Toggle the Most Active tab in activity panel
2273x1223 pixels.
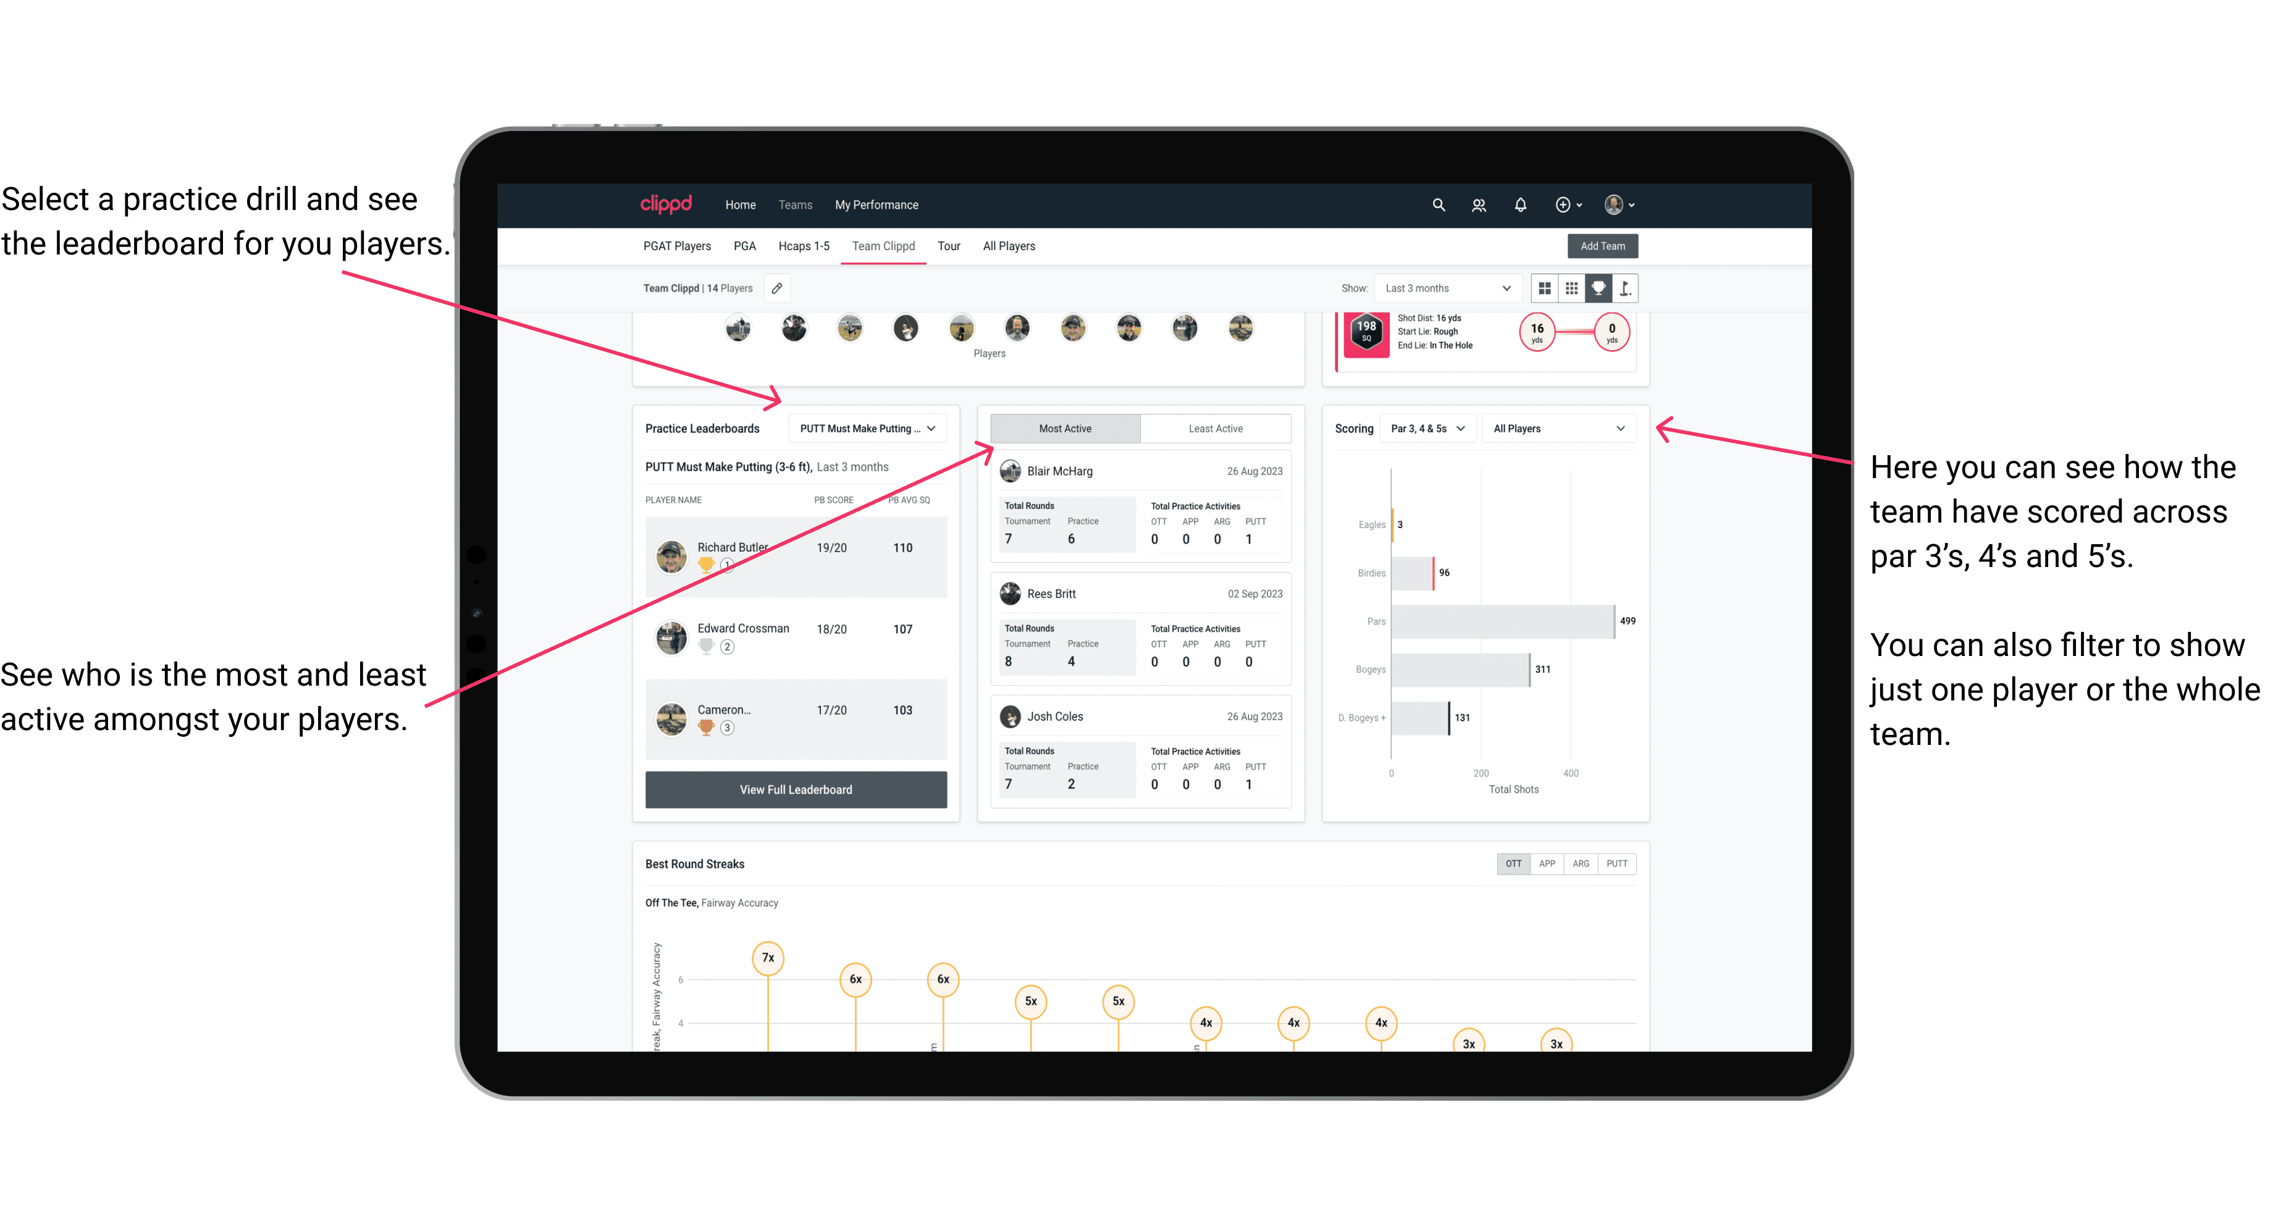(1064, 428)
